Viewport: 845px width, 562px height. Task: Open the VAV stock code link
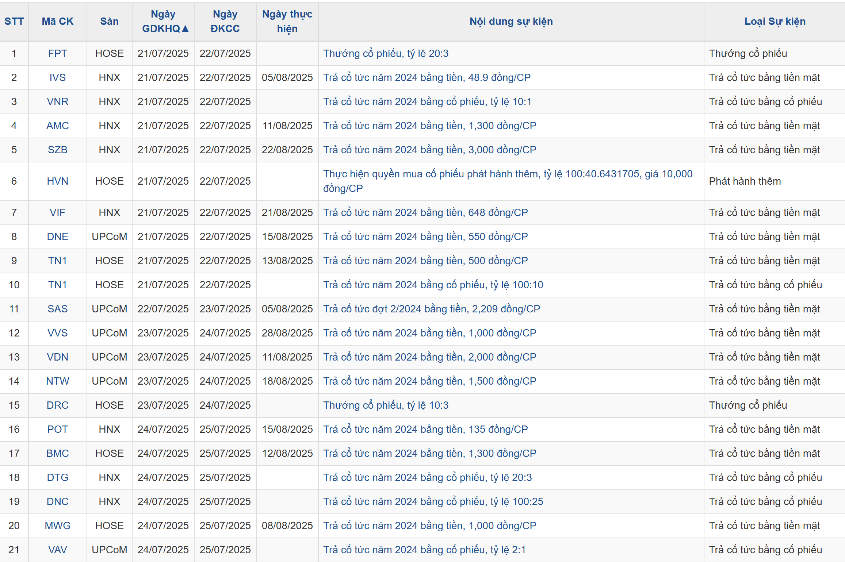(x=58, y=550)
